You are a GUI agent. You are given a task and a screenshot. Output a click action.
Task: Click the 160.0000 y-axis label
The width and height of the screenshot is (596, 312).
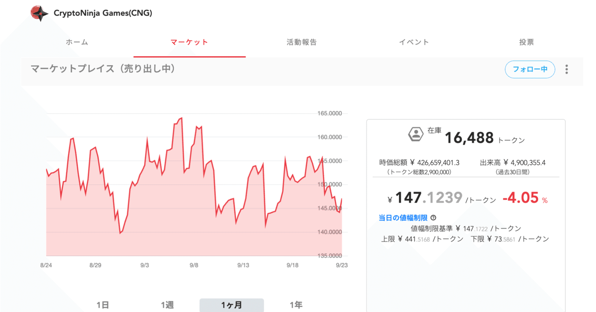point(330,137)
